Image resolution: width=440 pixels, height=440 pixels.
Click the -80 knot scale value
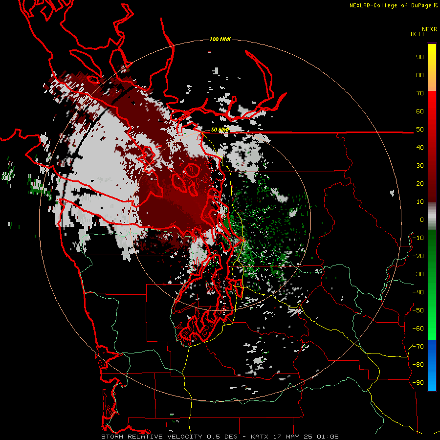point(418,365)
